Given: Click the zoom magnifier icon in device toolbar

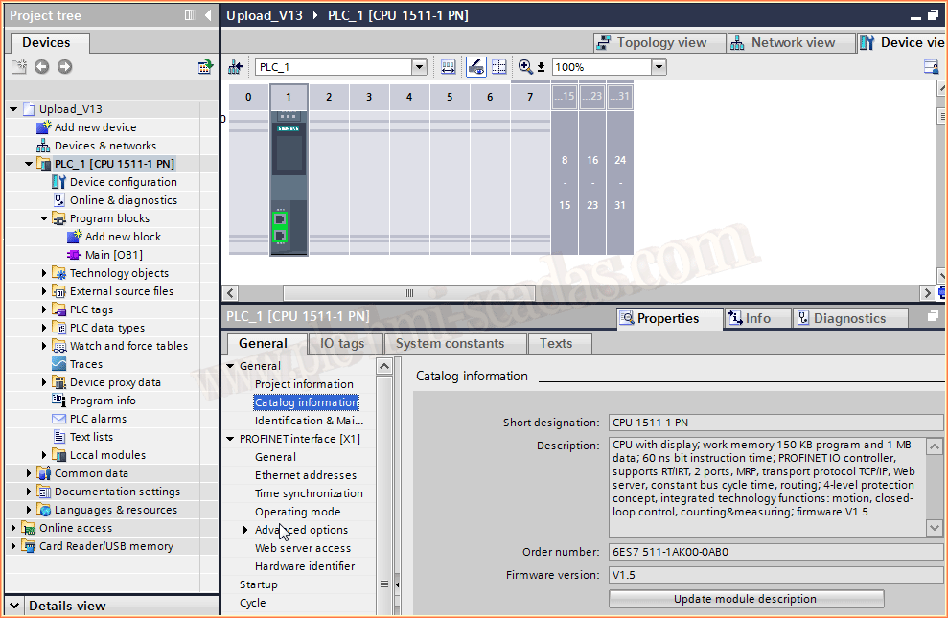Looking at the screenshot, I should pos(525,67).
